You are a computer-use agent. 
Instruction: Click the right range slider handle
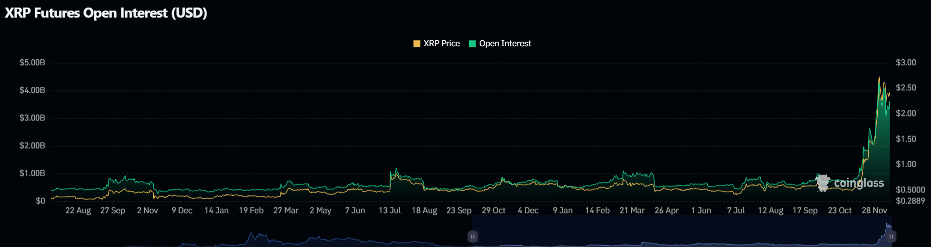pyautogui.click(x=891, y=236)
